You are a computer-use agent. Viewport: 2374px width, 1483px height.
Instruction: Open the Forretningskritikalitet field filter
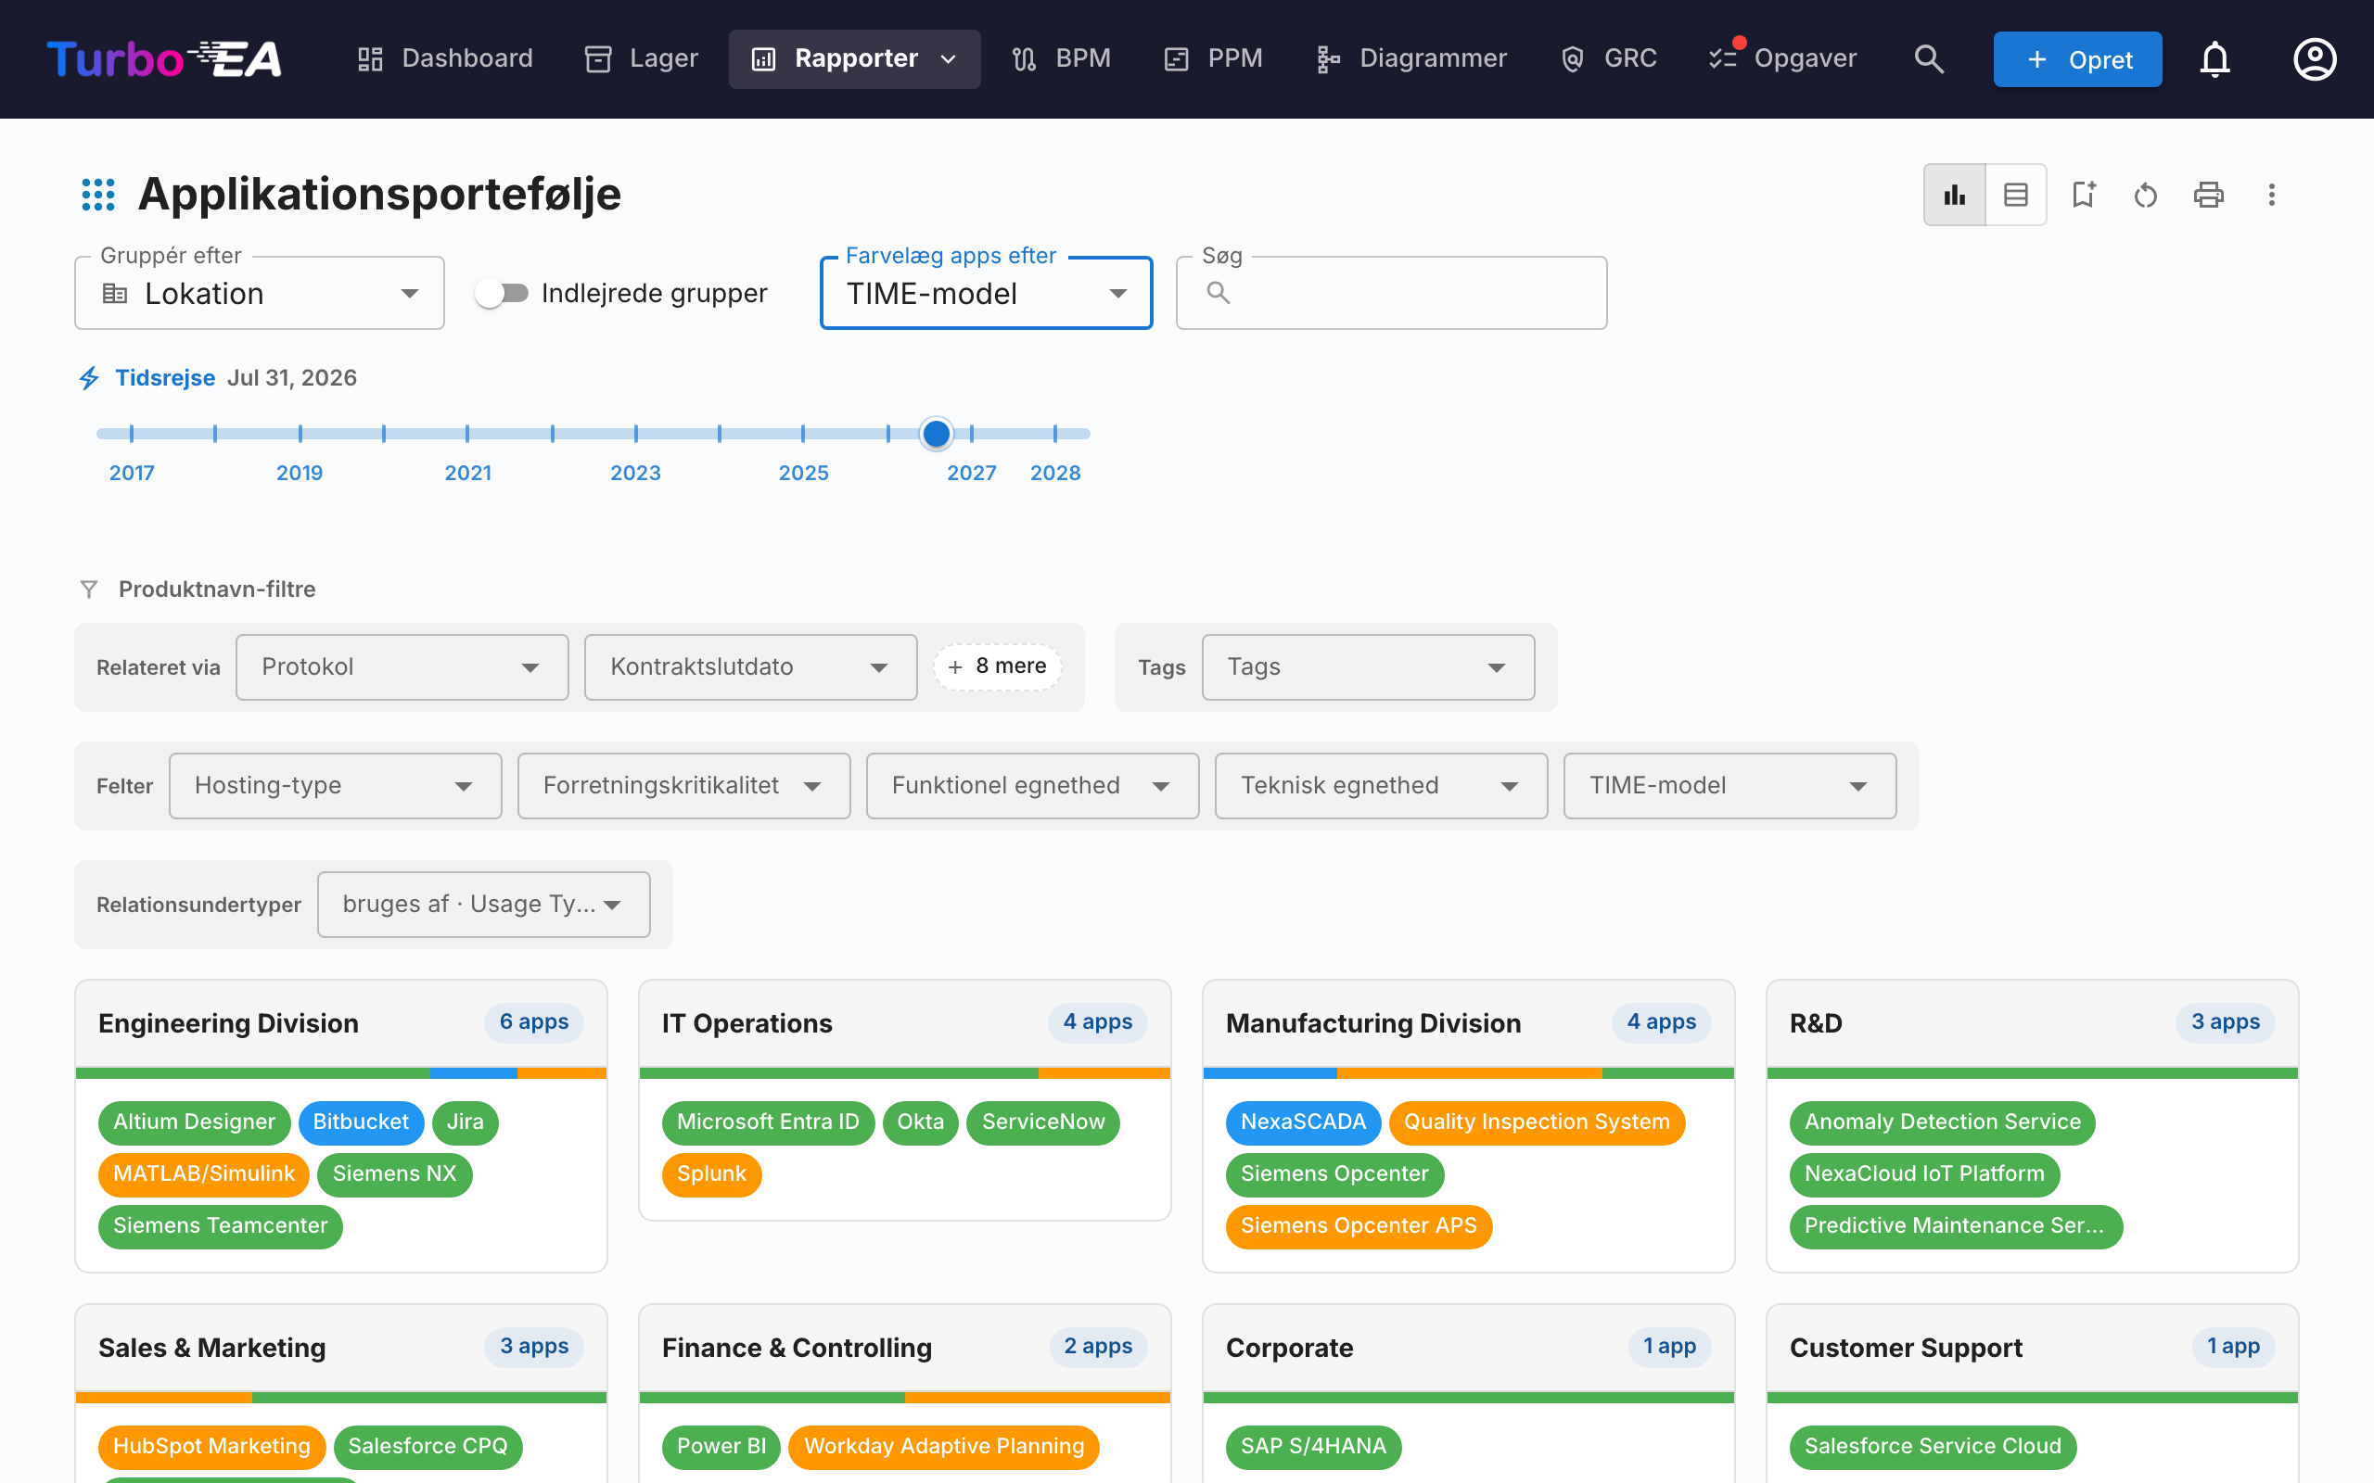683,786
